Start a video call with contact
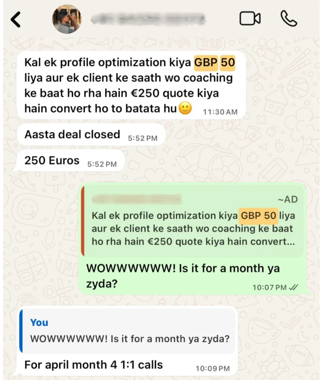This screenshot has height=380, width=323. coord(250,19)
